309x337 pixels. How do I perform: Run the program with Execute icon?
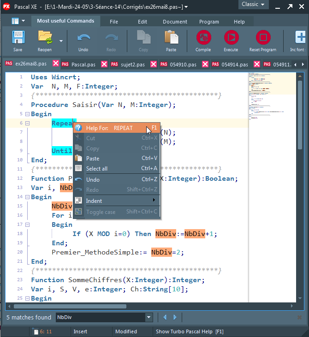pos(231,38)
